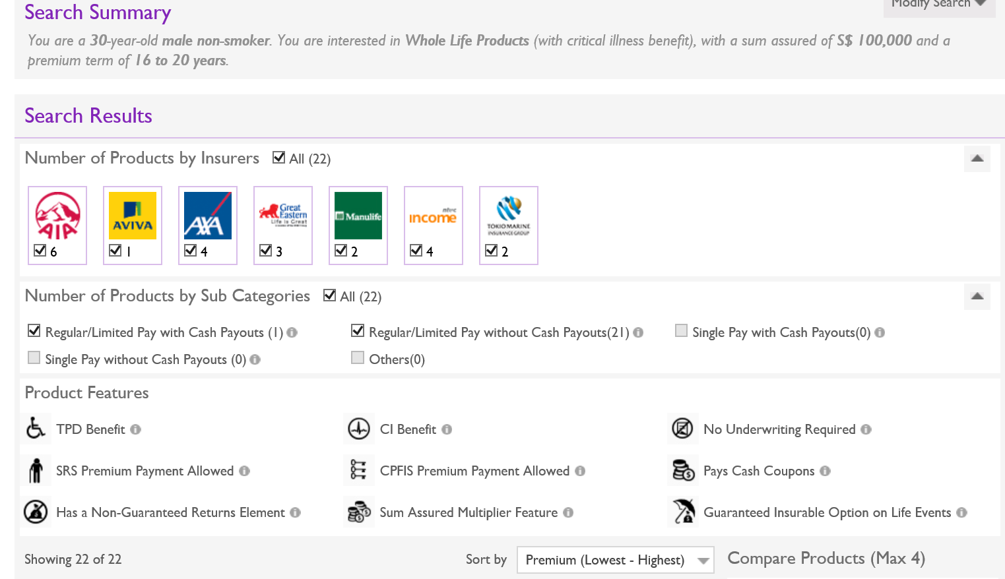Collapse the Sub Categories section

977,296
